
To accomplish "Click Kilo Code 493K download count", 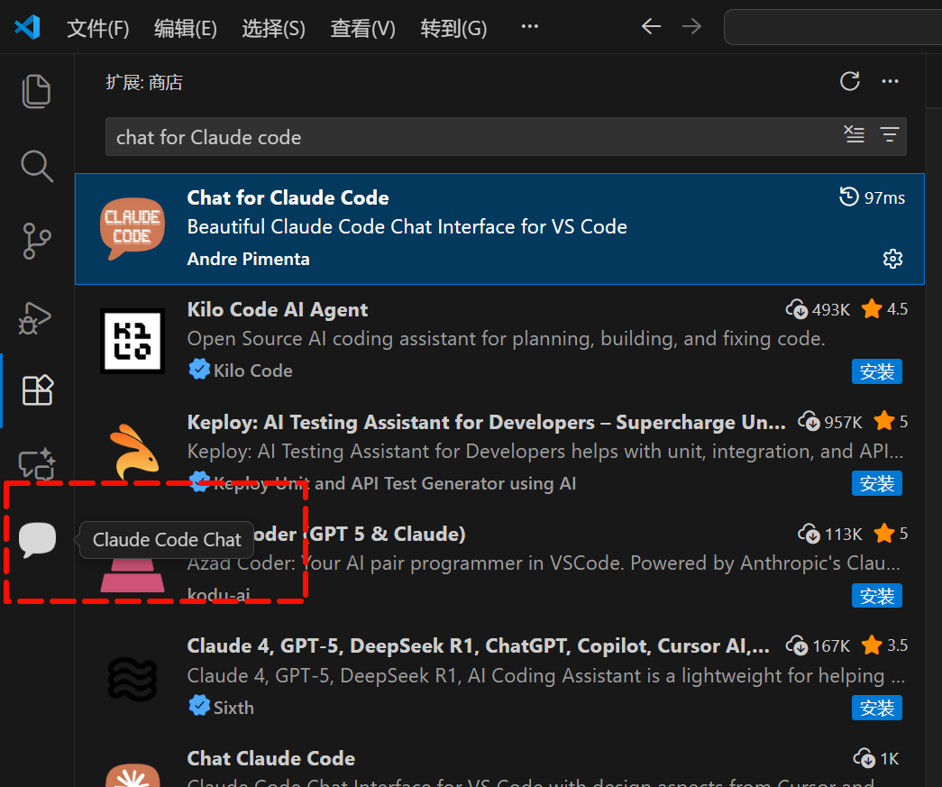I will tap(819, 309).
